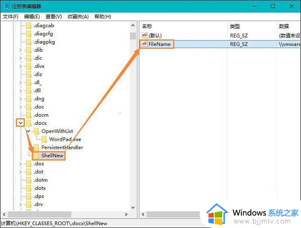
Task: Click the status bar registry path
Action: pos(54,223)
